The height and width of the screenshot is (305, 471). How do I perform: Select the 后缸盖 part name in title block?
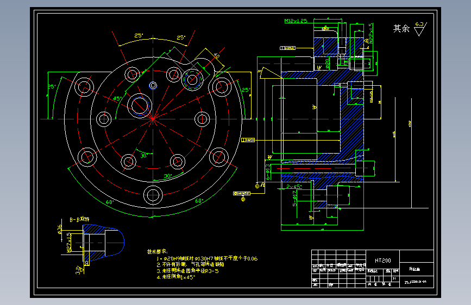pyautogui.click(x=415, y=269)
